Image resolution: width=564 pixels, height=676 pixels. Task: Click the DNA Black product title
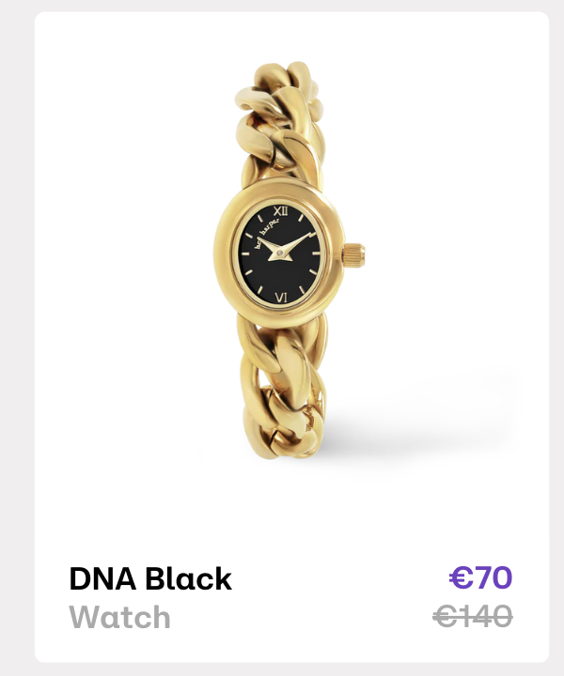point(150,578)
